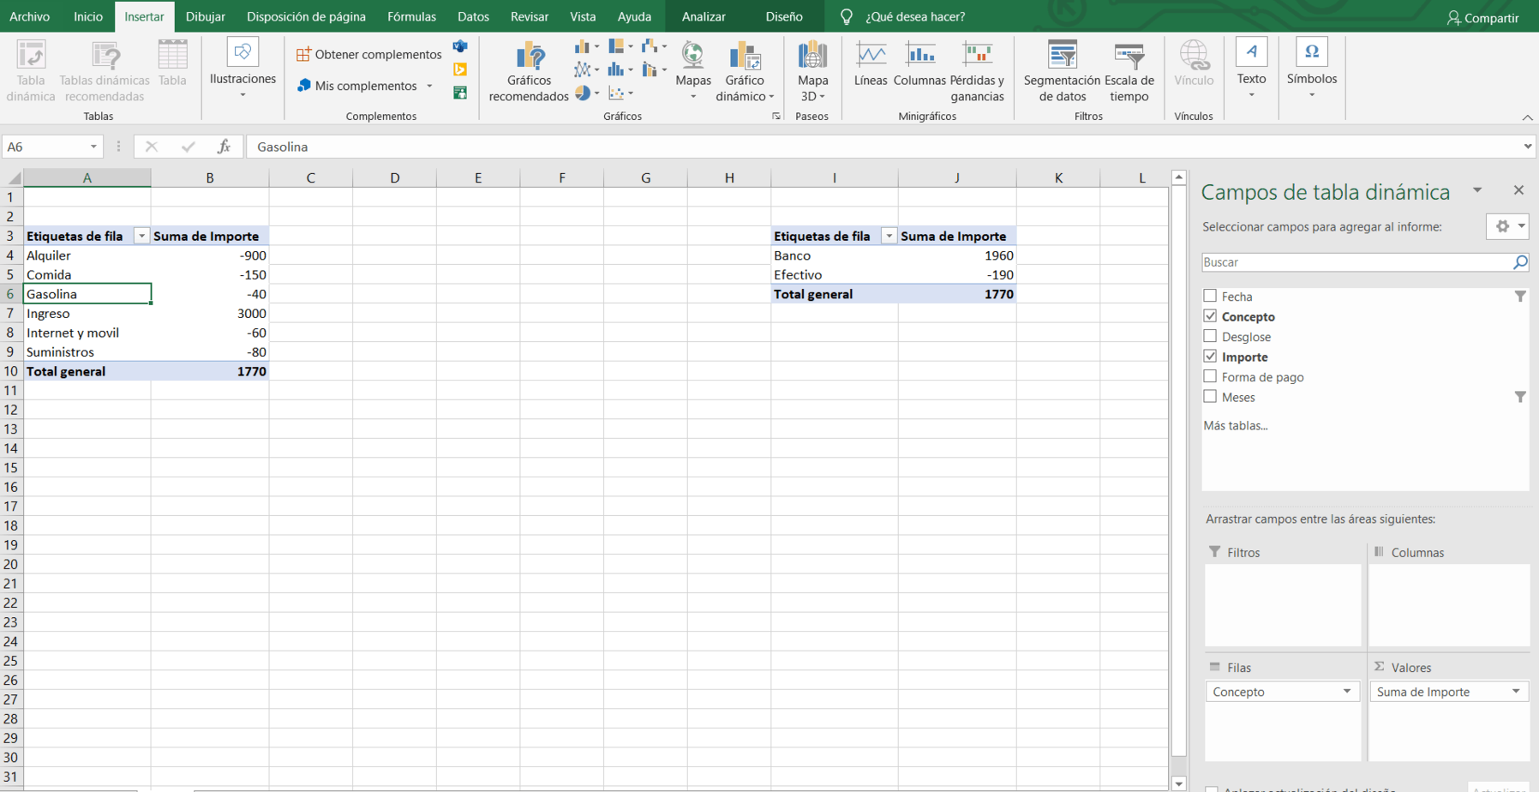
Task: Open the row labels filter in cell I3
Action: pyautogui.click(x=889, y=236)
